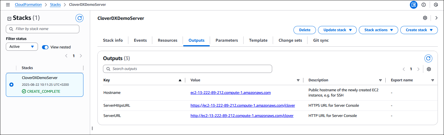Switch to the Events tab
Viewport: 444px width, 135px height.
point(140,40)
